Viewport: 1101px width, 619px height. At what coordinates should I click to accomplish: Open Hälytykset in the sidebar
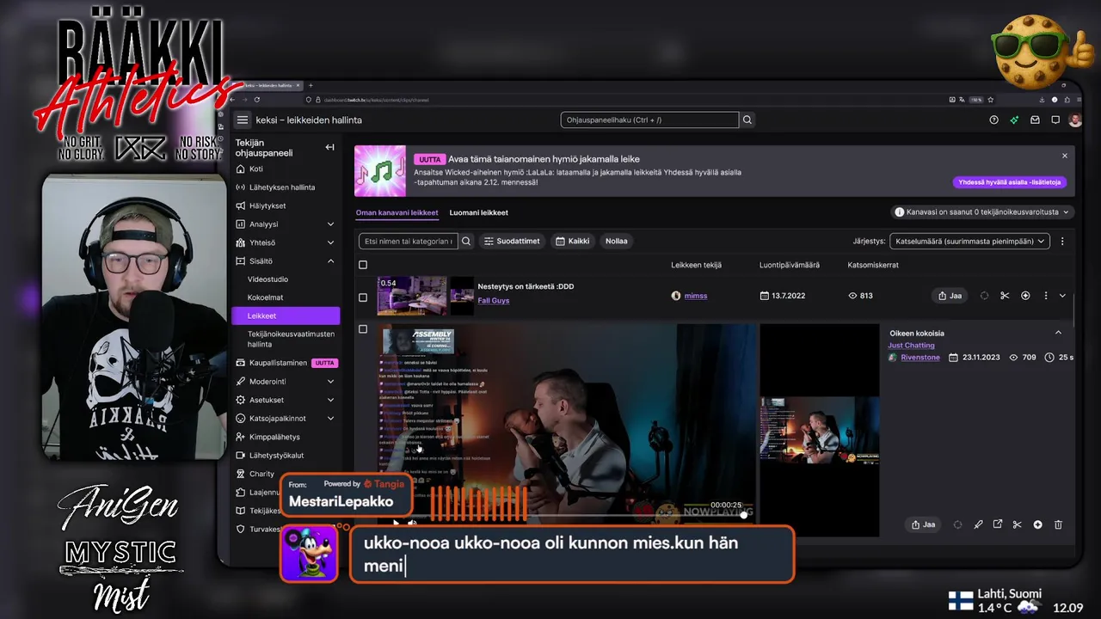[x=267, y=206]
